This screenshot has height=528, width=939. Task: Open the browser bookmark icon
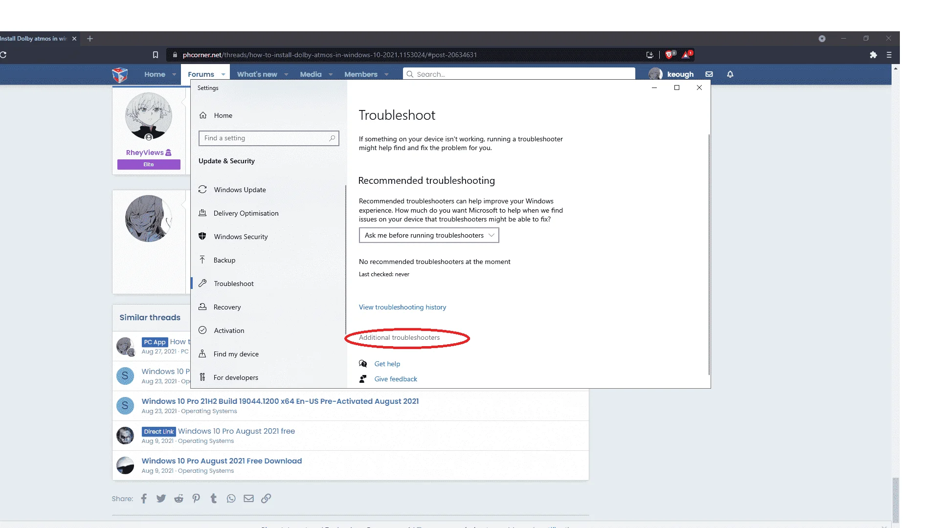click(x=156, y=55)
